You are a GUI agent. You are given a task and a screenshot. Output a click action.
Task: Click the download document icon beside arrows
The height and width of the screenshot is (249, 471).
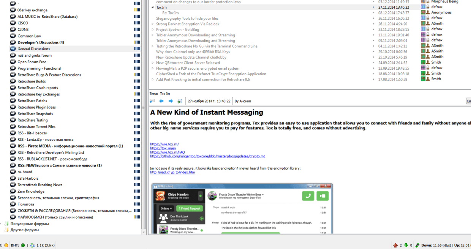pyautogui.click(x=180, y=101)
